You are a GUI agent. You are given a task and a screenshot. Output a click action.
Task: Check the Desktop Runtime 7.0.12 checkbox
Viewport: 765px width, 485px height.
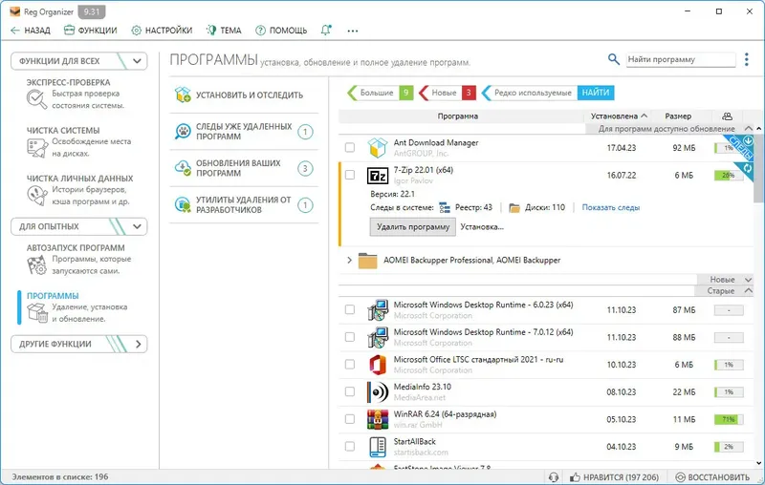pyautogui.click(x=350, y=337)
